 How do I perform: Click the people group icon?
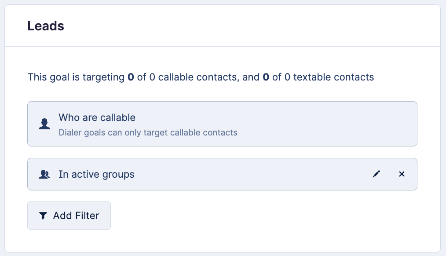(x=44, y=174)
